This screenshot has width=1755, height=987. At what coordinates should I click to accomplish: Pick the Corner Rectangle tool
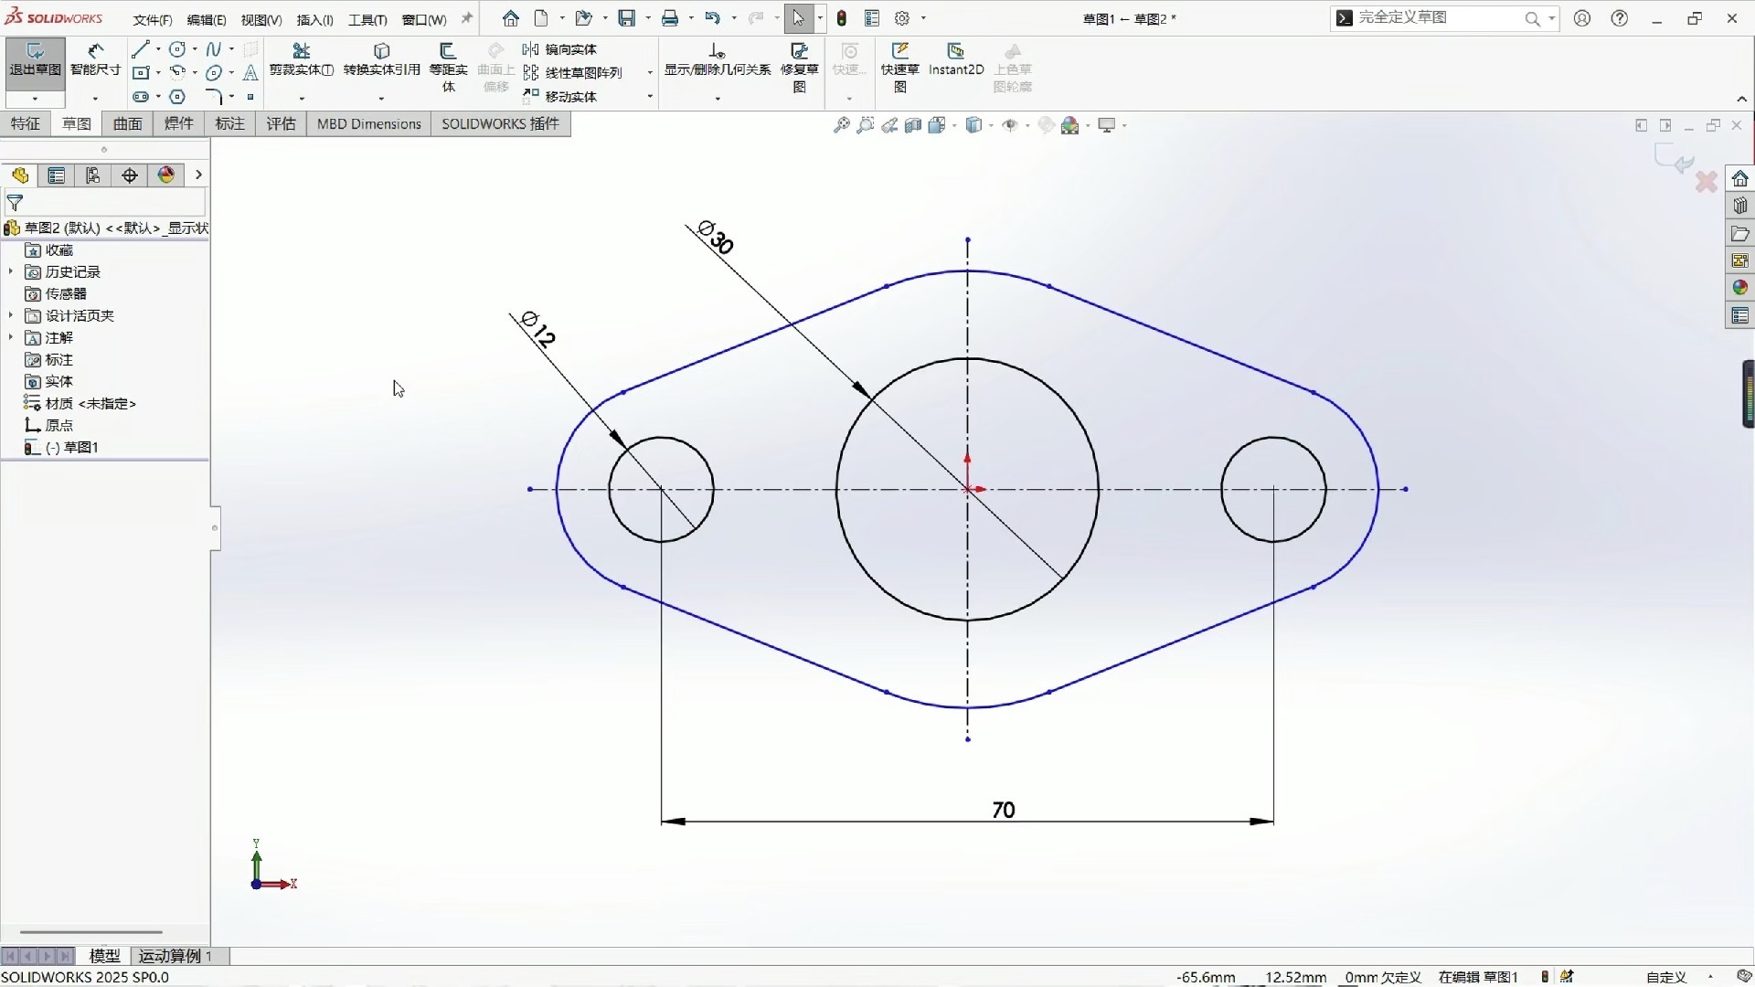tap(140, 72)
